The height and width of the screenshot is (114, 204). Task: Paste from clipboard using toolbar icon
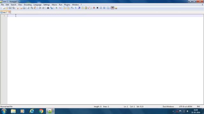[x=35, y=8]
